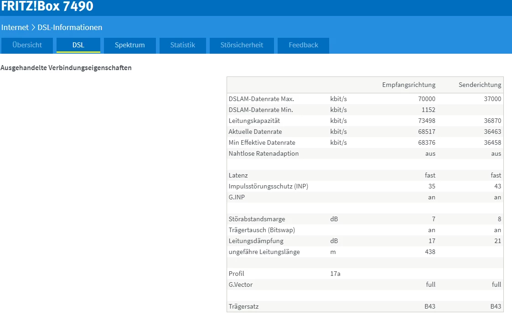Click the ungefähre Leitungslänge value 438

pyautogui.click(x=429, y=252)
